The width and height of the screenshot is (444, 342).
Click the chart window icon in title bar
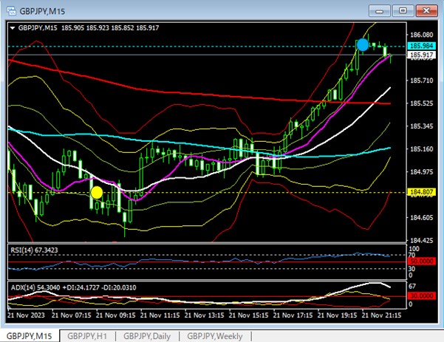point(9,10)
